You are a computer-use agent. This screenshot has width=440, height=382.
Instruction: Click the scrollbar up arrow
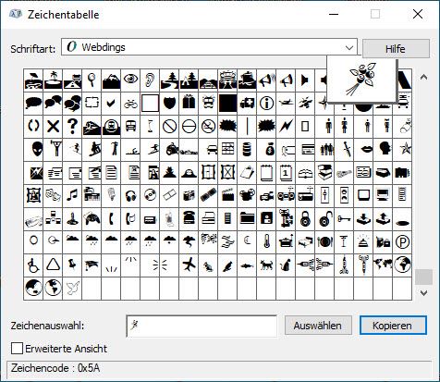point(423,77)
